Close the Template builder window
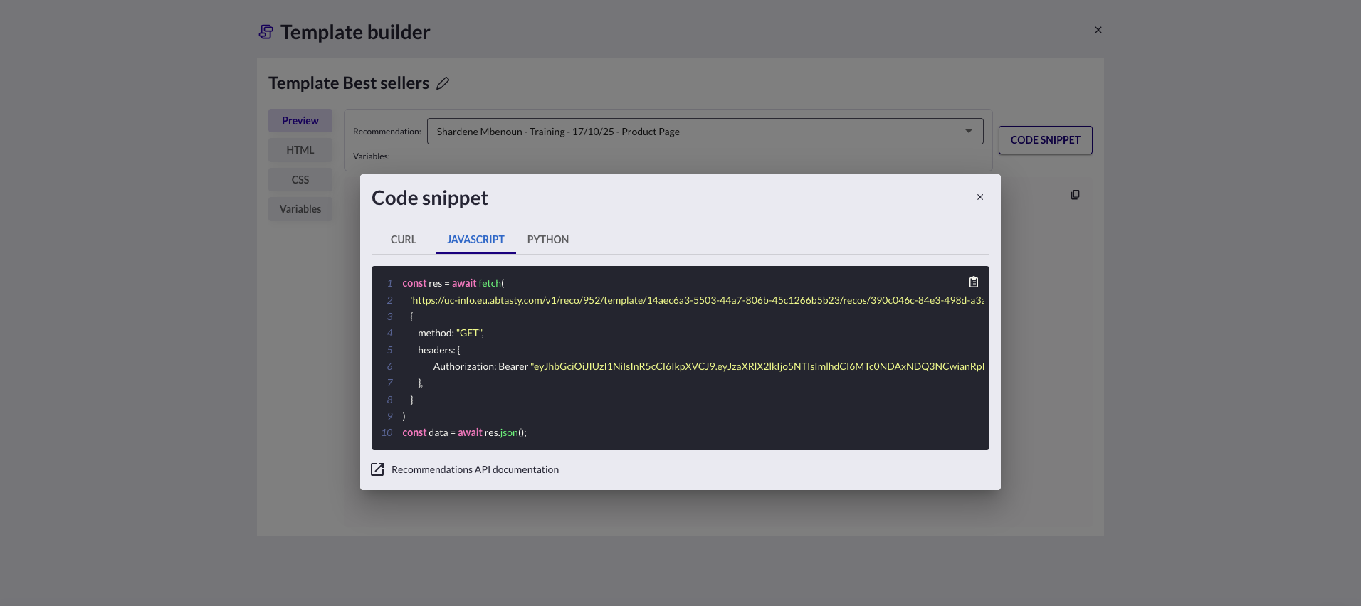1361x606 pixels. point(1098,30)
